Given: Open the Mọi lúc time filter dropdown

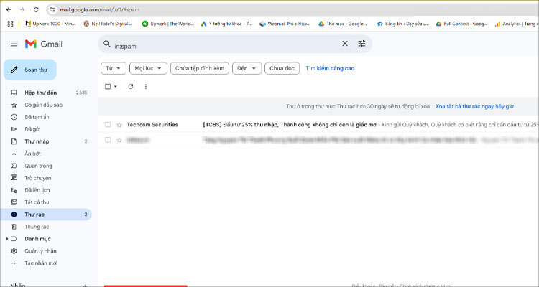Looking at the screenshot, I should (x=148, y=68).
